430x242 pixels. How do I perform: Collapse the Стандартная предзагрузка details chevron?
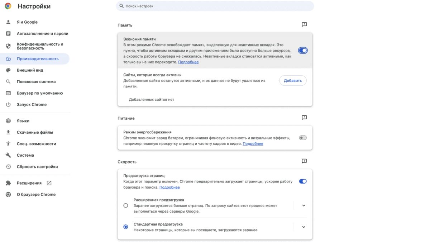point(304,227)
